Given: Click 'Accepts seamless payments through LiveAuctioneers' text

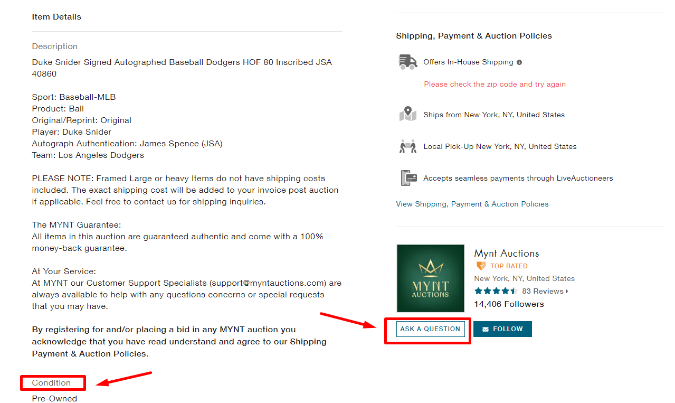Looking at the screenshot, I should pyautogui.click(x=518, y=178).
